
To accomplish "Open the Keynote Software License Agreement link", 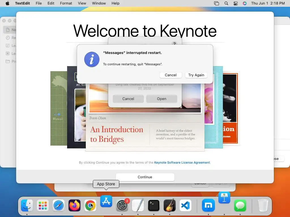I will [x=182, y=162].
